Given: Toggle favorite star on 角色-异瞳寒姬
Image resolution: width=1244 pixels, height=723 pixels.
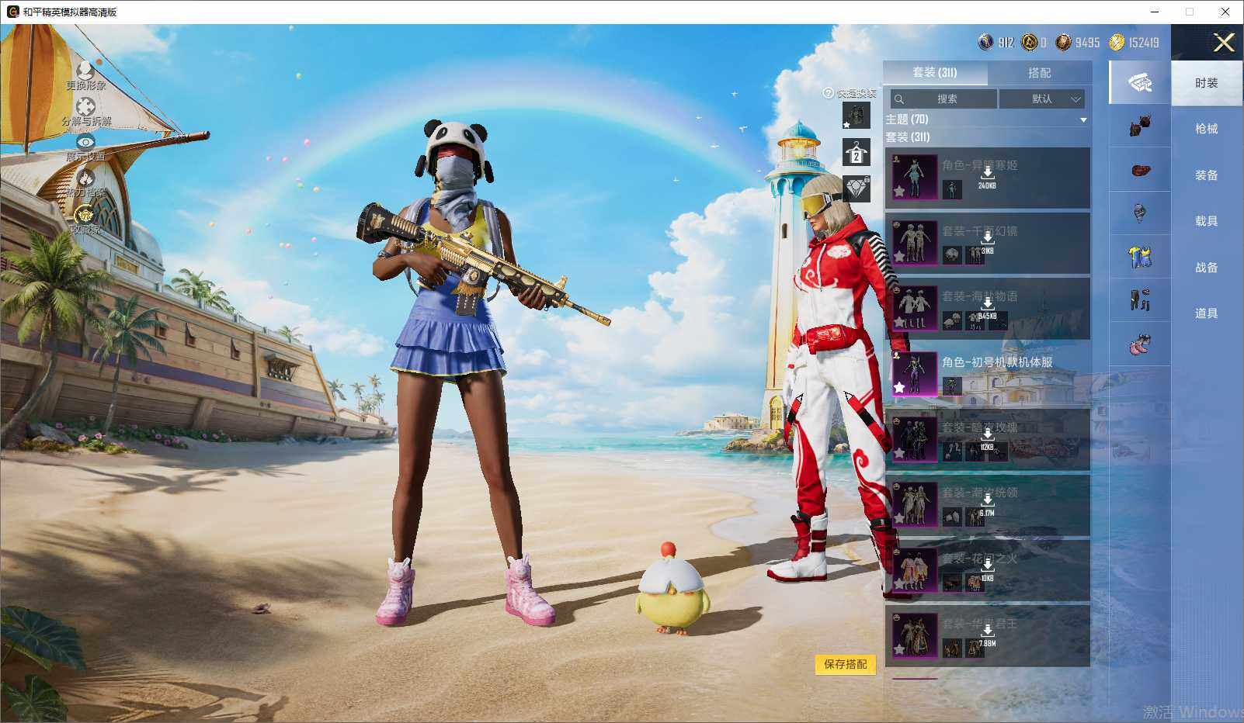Looking at the screenshot, I should point(899,190).
